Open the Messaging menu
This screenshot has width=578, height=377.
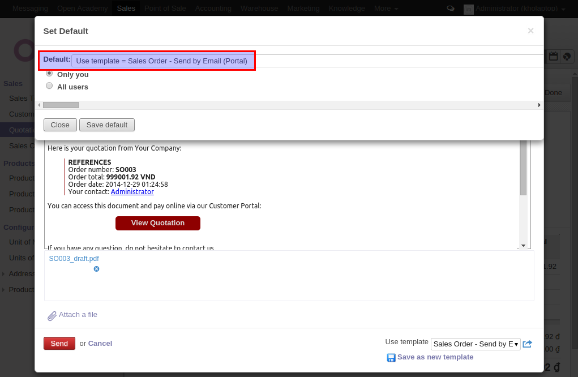point(30,8)
